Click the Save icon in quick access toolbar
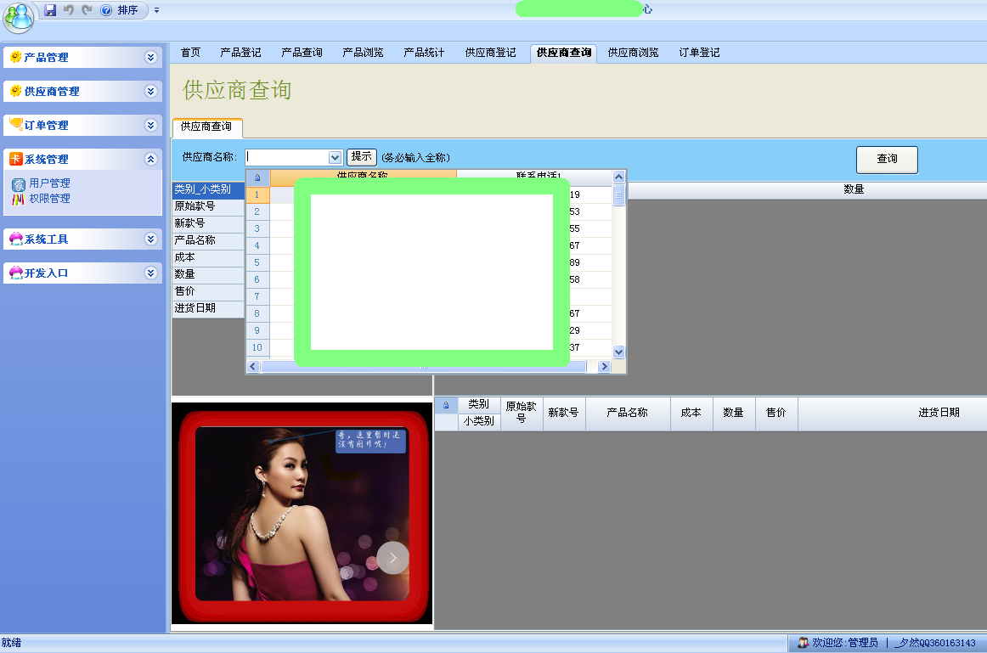The width and height of the screenshot is (987, 653). (x=50, y=10)
